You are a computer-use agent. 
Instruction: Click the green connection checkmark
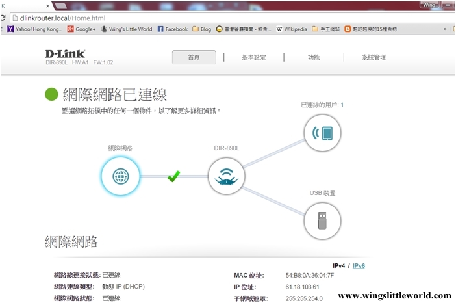[173, 176]
